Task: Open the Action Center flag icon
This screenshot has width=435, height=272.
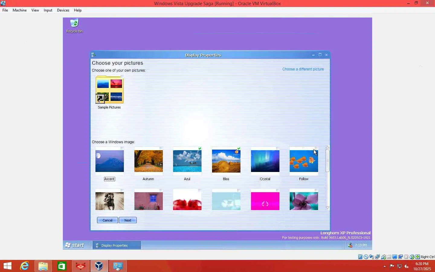Action: (392, 266)
